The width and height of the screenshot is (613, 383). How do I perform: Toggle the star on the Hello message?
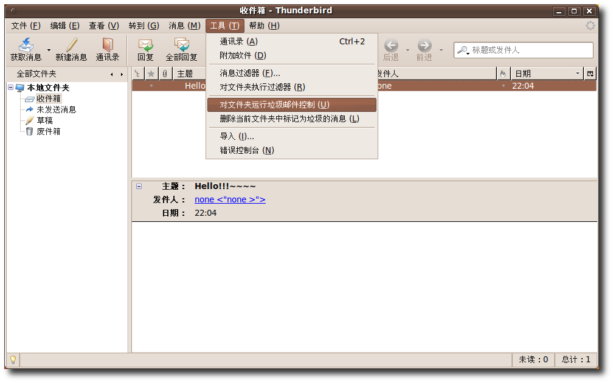click(x=151, y=86)
